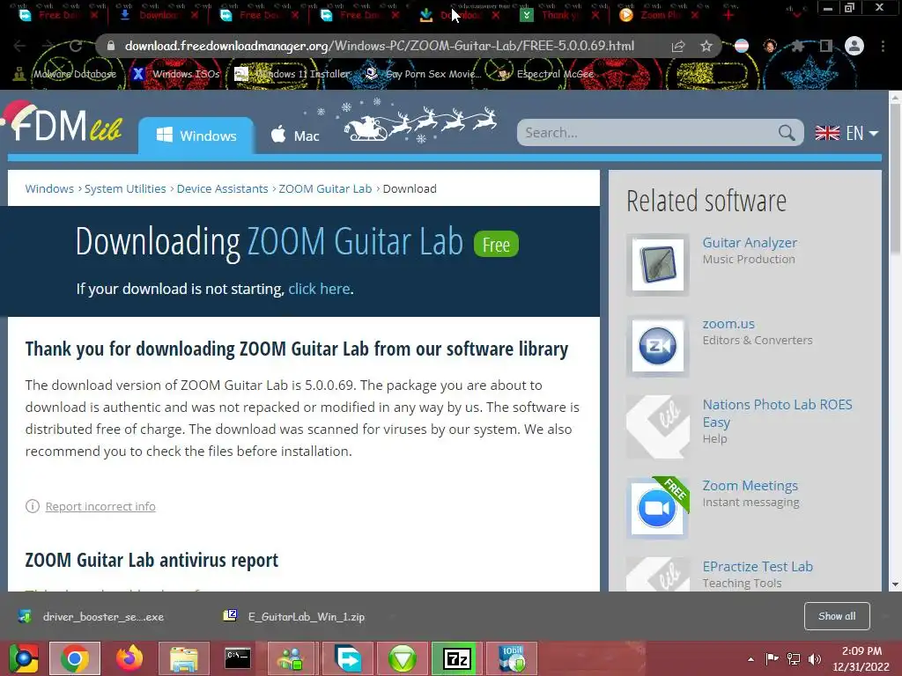Open the clock showing 2:09 PM
902x676 pixels.
(x=861, y=658)
